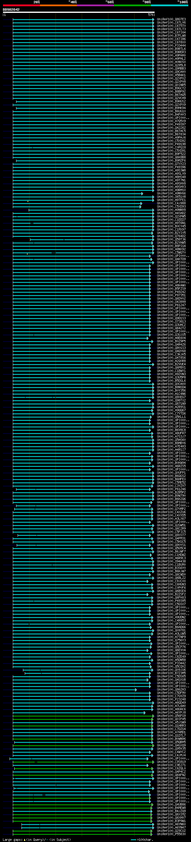Click hit label UniRef100_A9NV66
191x842 pixels.
171,194
